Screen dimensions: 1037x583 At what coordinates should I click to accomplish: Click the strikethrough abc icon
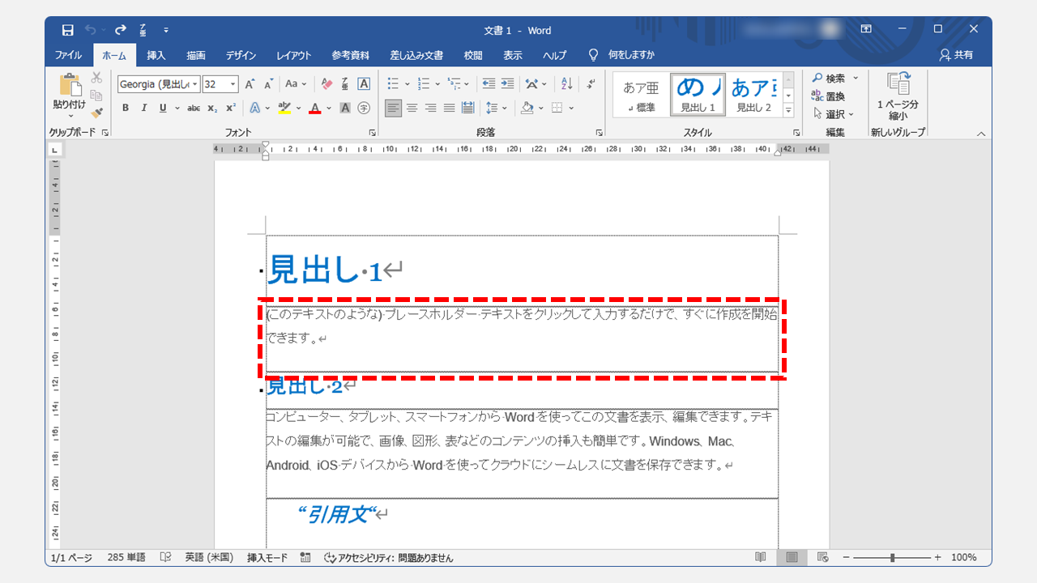coord(194,108)
